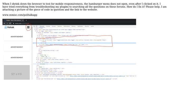Click the browser forward arrow

(x=7, y=23)
